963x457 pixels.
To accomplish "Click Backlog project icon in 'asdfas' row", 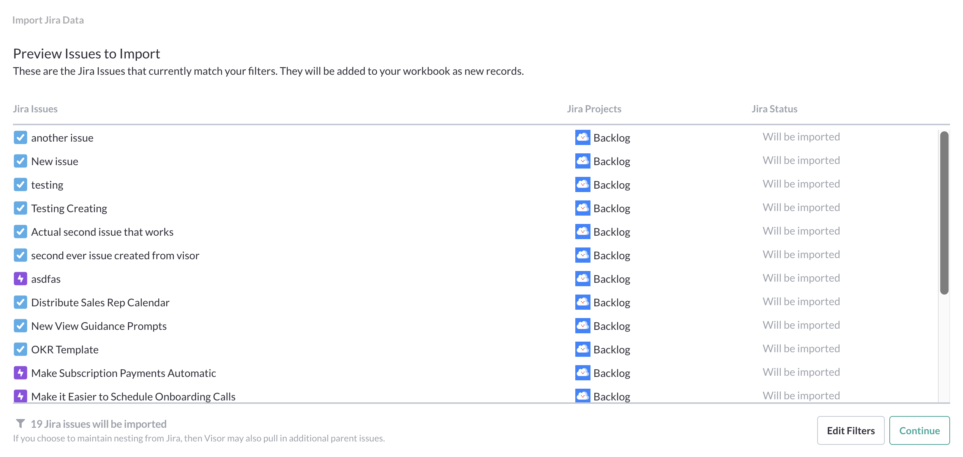I will [x=583, y=279].
